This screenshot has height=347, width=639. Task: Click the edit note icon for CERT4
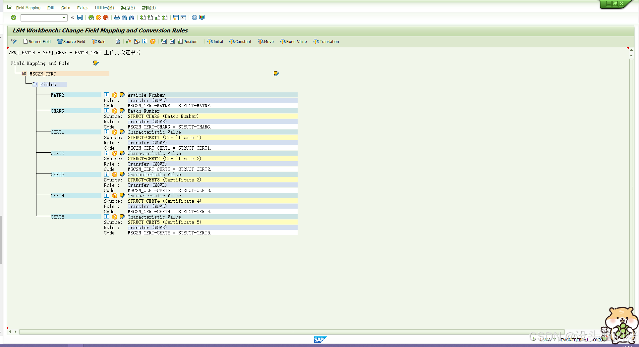click(123, 196)
